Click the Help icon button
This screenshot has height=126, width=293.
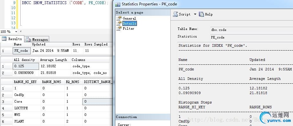point(201,14)
